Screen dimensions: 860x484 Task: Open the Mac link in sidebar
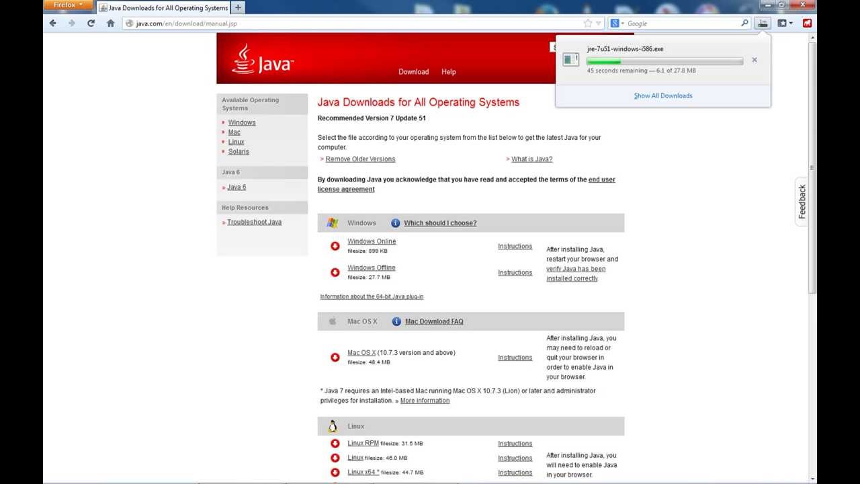pyautogui.click(x=234, y=132)
